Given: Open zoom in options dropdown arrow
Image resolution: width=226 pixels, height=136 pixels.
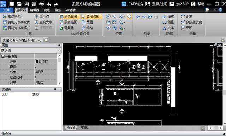Looking at the screenshot, I should [x=124, y=17].
